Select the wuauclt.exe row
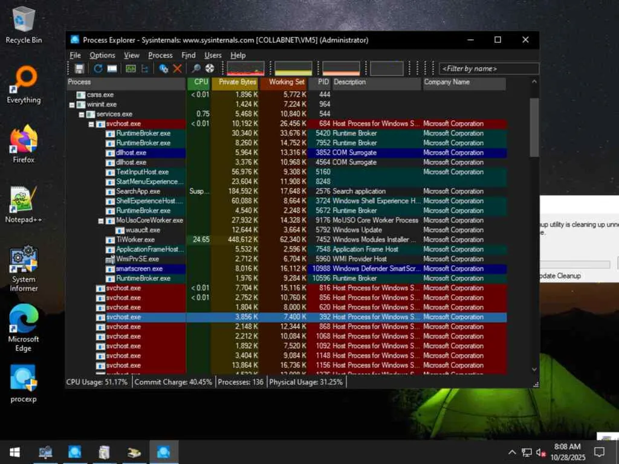Viewport: 619px width, 464px height. (287, 230)
